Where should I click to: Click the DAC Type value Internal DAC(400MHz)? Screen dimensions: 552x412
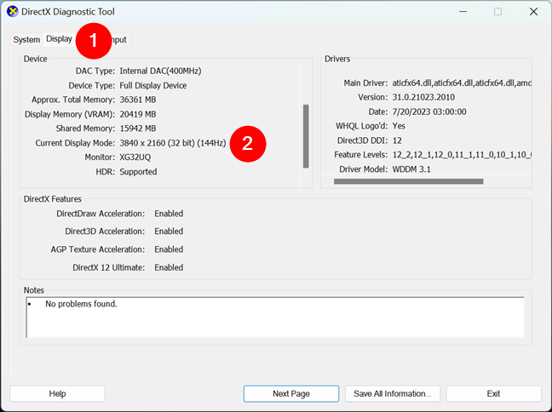(x=160, y=71)
